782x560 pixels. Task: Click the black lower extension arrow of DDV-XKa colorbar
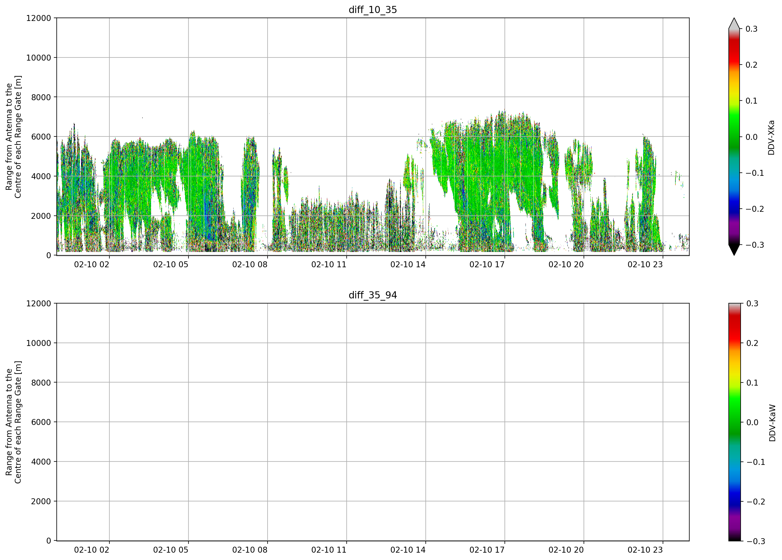(x=734, y=250)
